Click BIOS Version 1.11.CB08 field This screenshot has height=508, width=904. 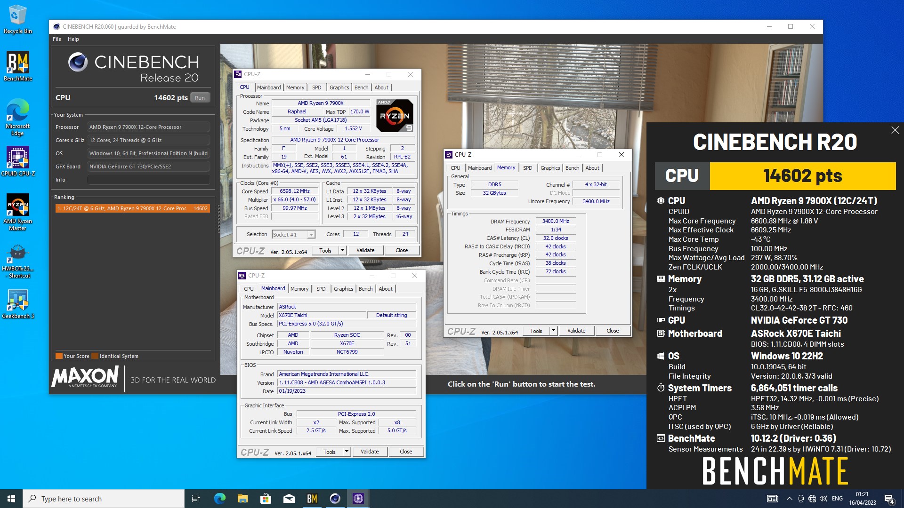pyautogui.click(x=347, y=383)
